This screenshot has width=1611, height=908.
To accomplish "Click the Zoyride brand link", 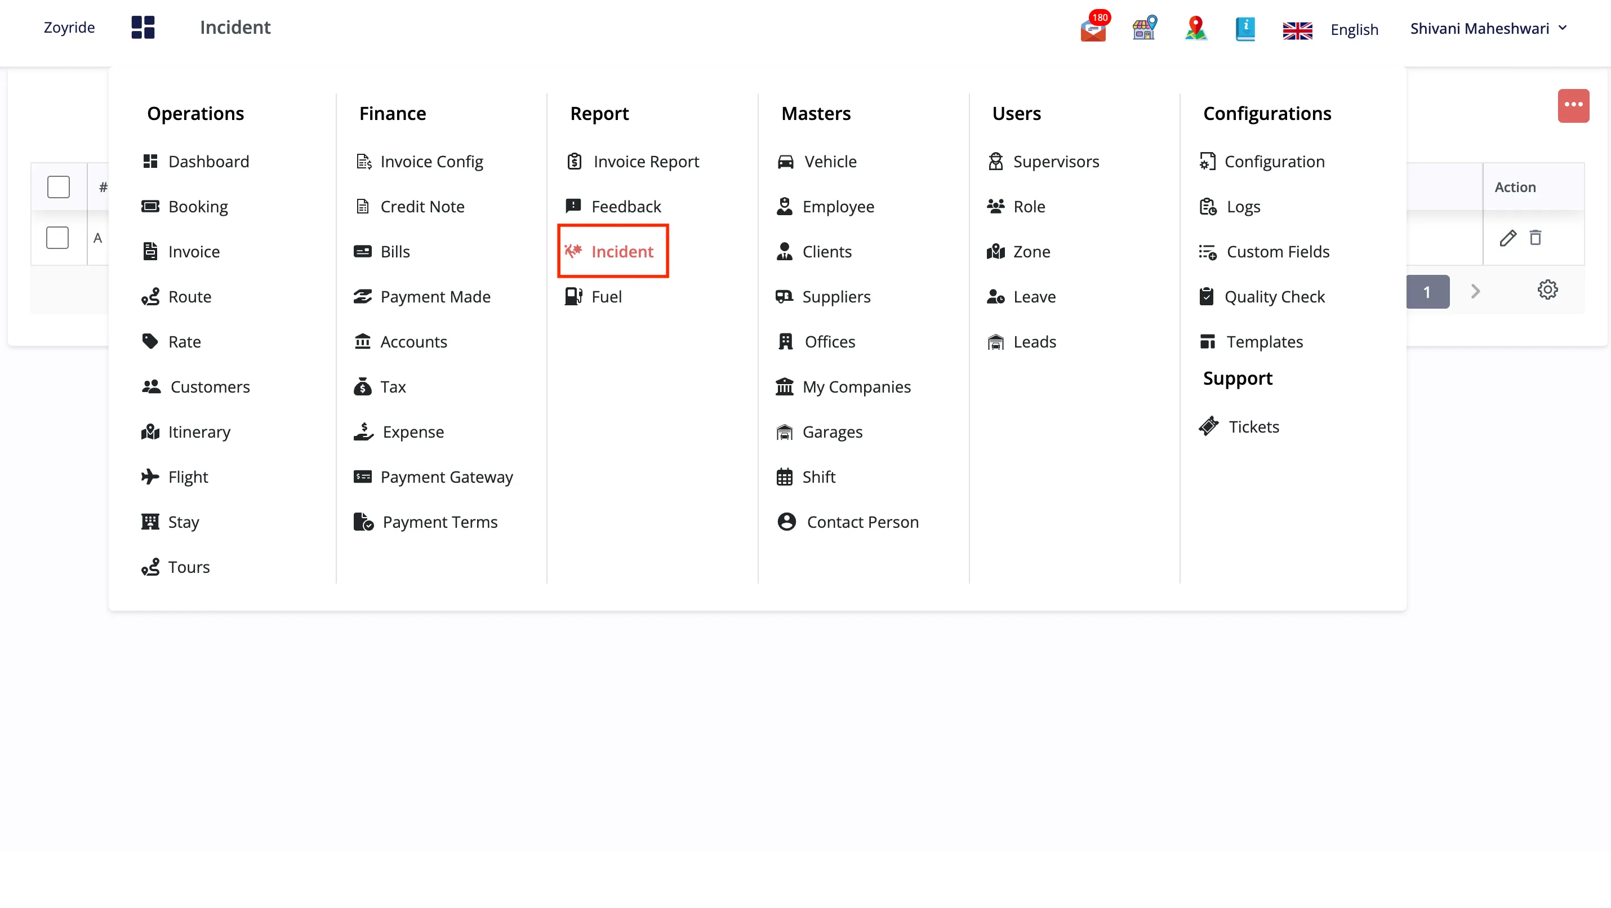I will tap(69, 28).
